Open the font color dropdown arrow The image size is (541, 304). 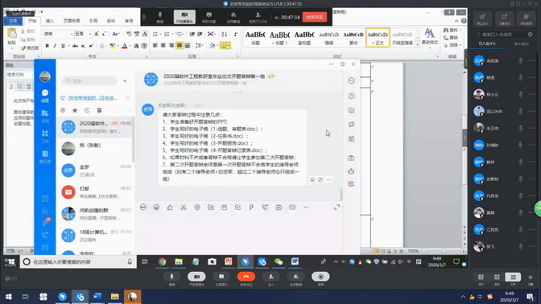(130, 46)
